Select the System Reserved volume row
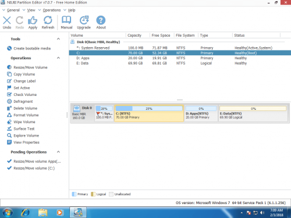This screenshot has width=291, height=218. [x=180, y=48]
